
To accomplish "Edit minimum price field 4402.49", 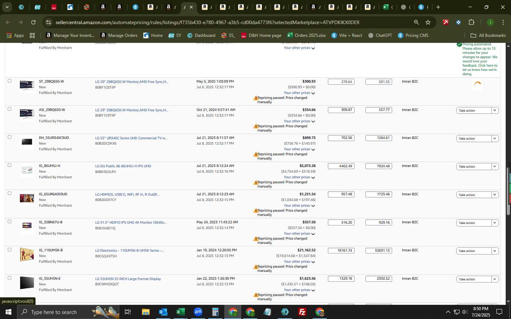I will pos(341,166).
